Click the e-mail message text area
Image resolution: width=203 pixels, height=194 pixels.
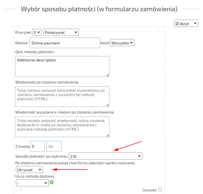[x=62, y=126]
